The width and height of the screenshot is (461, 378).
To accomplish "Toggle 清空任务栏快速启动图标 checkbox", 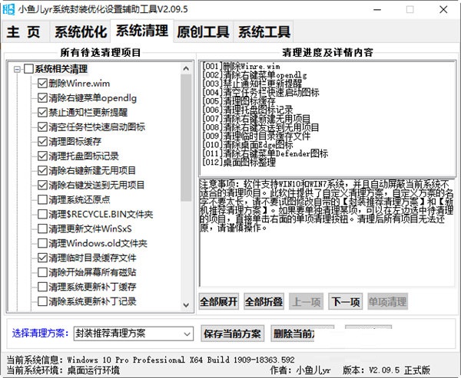I will click(42, 127).
